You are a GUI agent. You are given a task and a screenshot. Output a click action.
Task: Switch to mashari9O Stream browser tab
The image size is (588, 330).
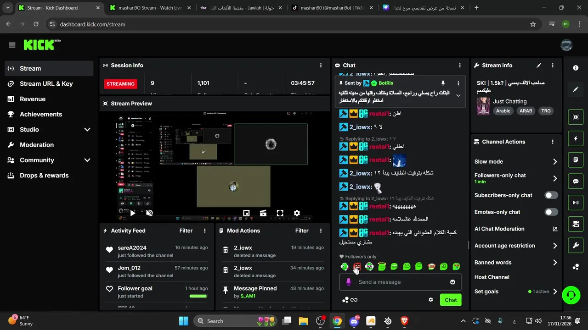pyautogui.click(x=149, y=8)
